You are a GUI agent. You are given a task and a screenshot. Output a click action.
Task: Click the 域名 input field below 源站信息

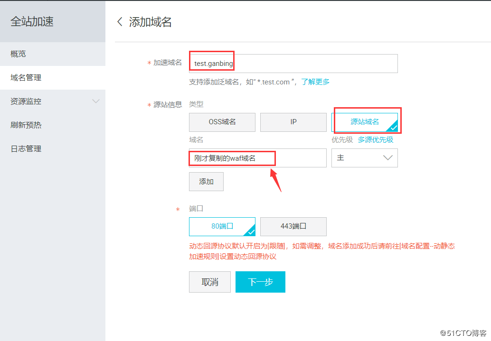[x=258, y=158]
